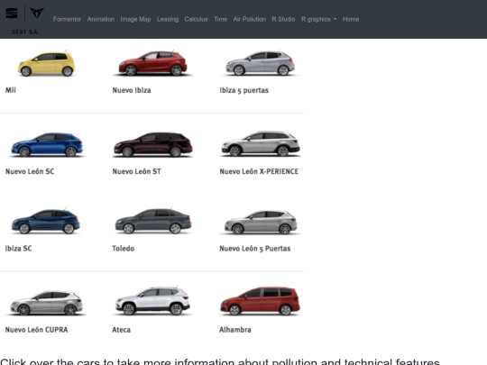Select the white Ateca SUV image
This screenshot has width=487, height=365.
152,301
